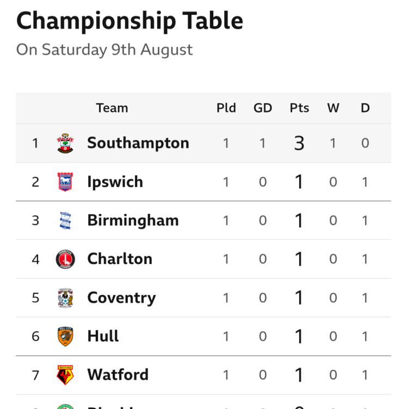Click the Ipswich club crest icon
The width and height of the screenshot is (407, 409).
(x=65, y=182)
